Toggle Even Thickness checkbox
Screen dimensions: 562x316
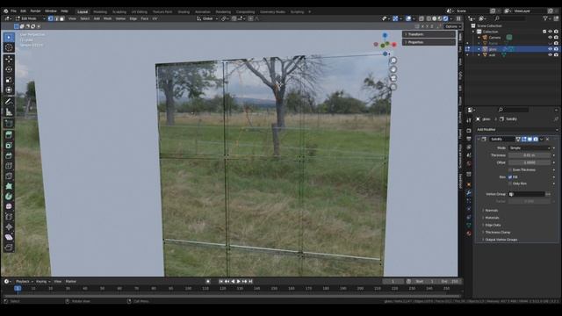click(x=510, y=169)
